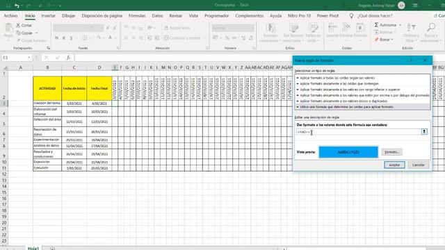Click the Cortar scissors command
The height and width of the screenshot is (250, 445).
pyautogui.click(x=24, y=25)
